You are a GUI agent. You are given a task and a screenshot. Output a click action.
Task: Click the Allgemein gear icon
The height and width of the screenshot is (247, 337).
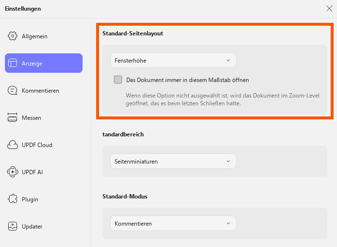pyautogui.click(x=13, y=36)
